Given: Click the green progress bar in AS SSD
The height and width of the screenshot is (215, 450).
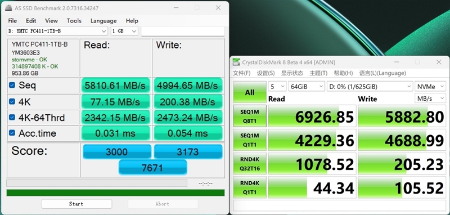Looking at the screenshot, I should click(x=115, y=192).
